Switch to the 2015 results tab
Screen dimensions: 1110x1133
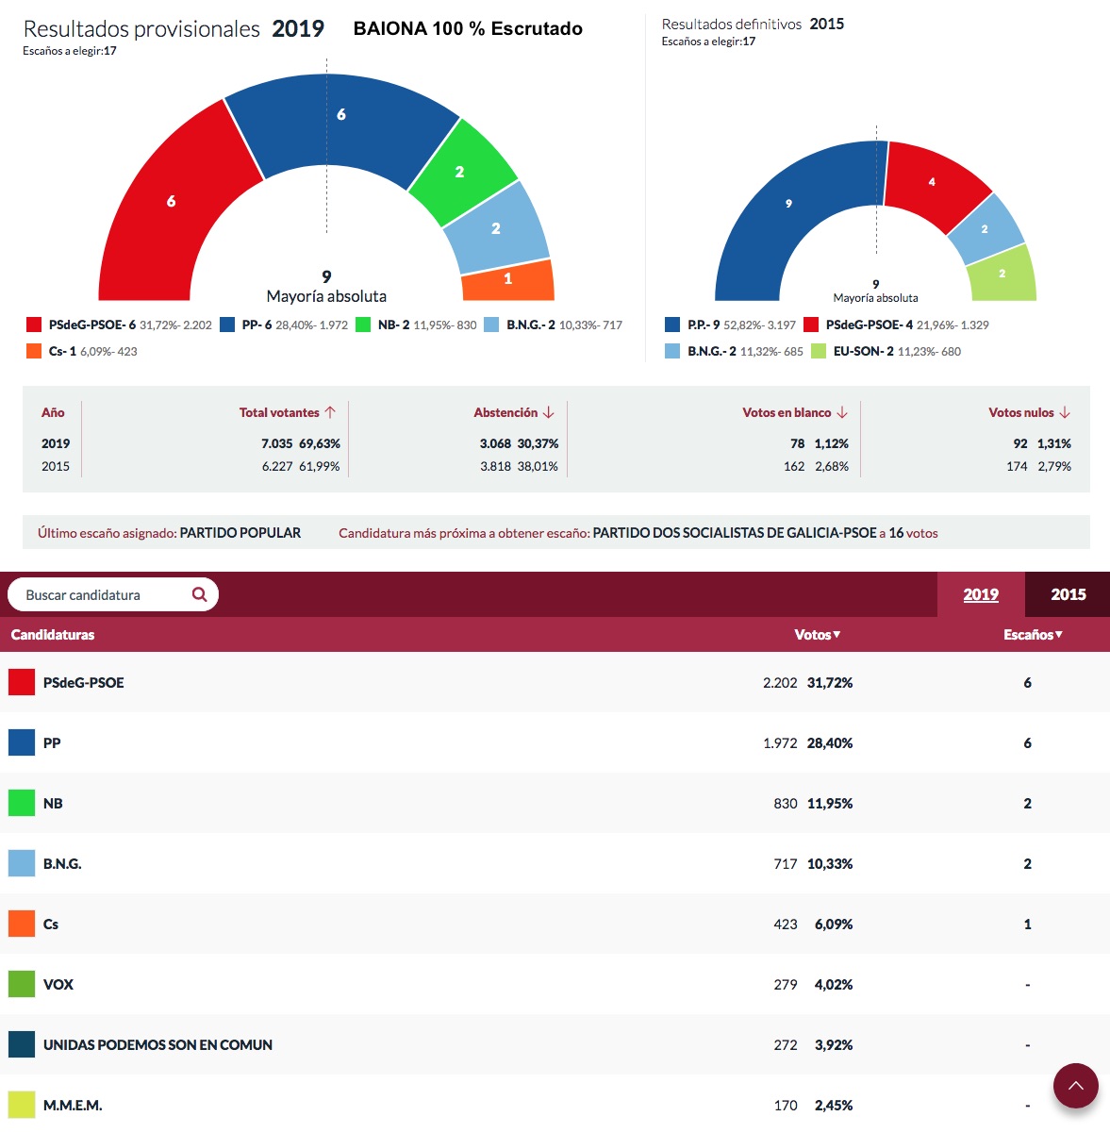point(1068,594)
